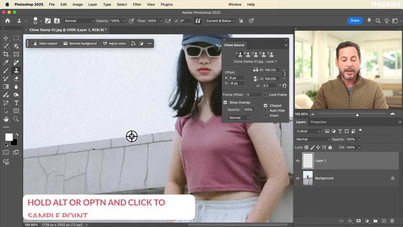Select the Eyedropper tool

[x=6, y=62]
